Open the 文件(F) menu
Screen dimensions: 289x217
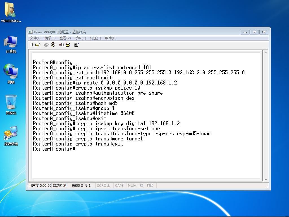(35, 38)
